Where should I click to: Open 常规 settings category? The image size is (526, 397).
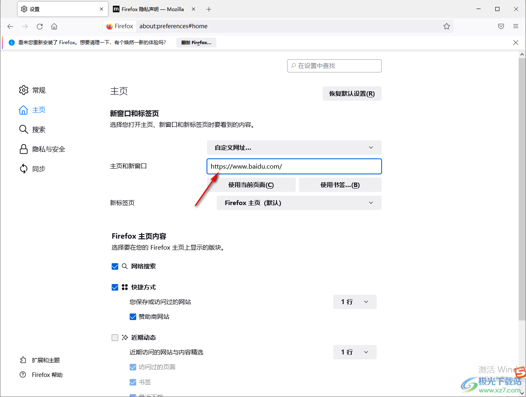(32, 90)
